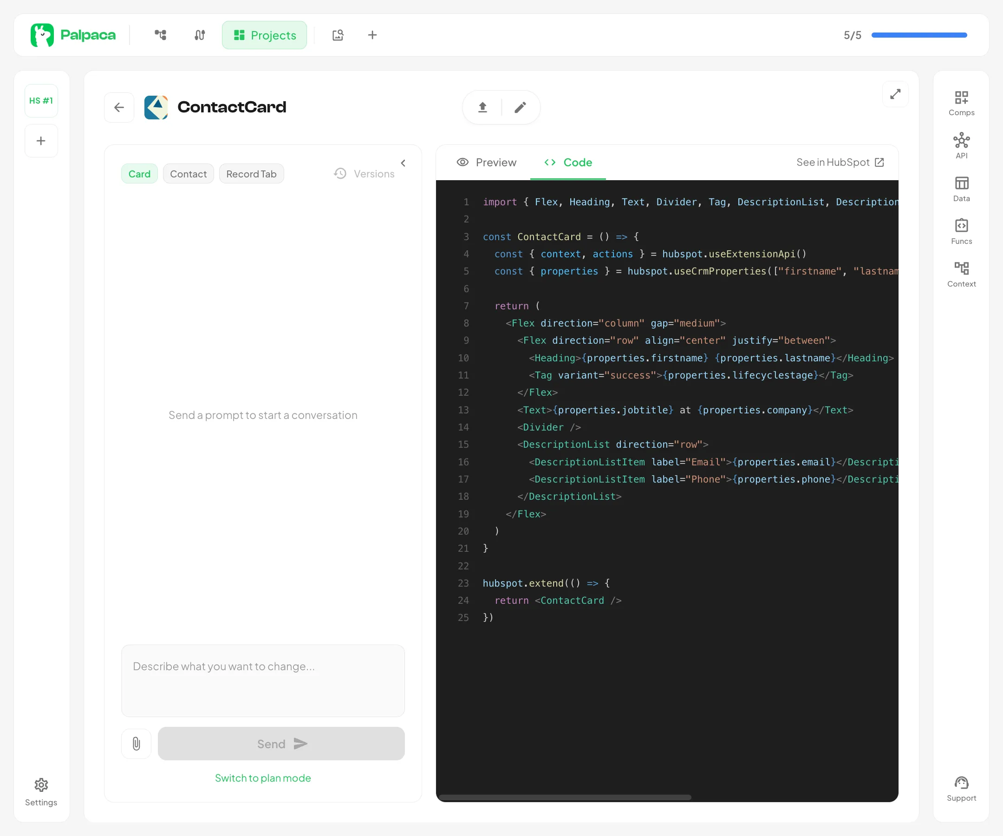
Task: Open the API panel
Action: coord(961,145)
